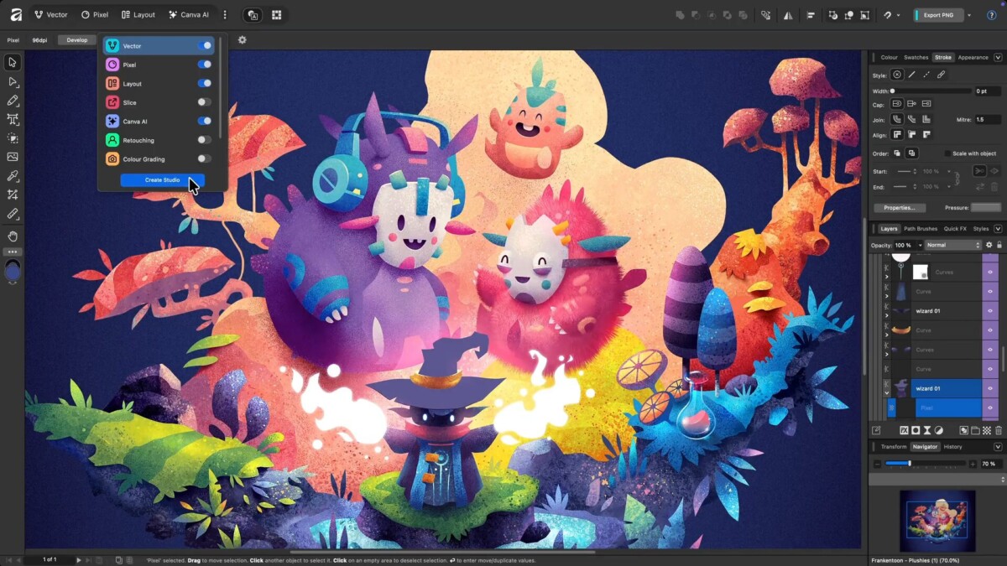This screenshot has height=566, width=1007.
Task: Click the Create Studio button
Action: (x=162, y=180)
